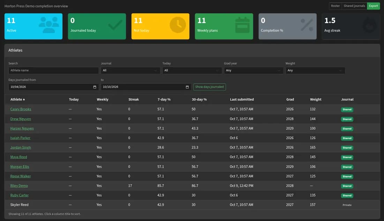Screen dimensions: 384x221
Task: Open Casey Brooks athlete link
Action: [21, 109]
